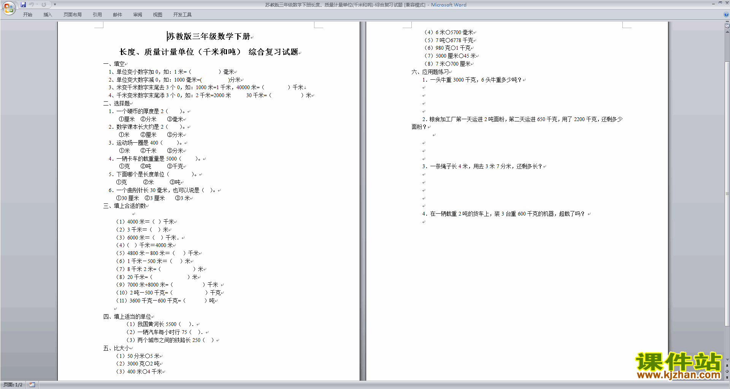Click option text ①30 厘米 ②3 厘米 ③3 米
730x389 pixels.
coord(153,198)
